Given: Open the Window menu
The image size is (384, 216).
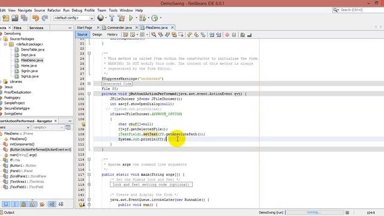Looking at the screenshot, I should 126,10.
